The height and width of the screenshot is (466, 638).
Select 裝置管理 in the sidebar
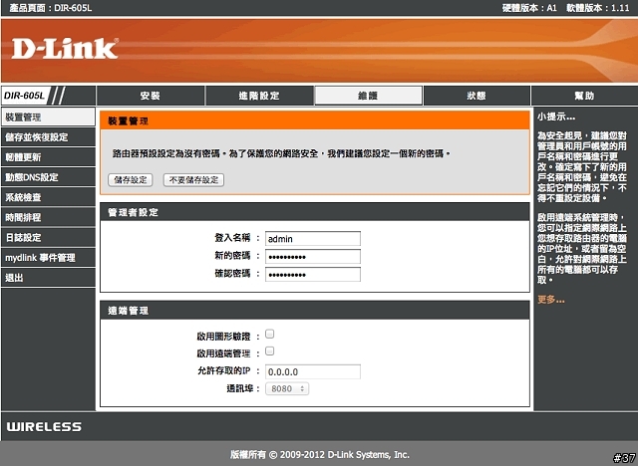coord(48,117)
